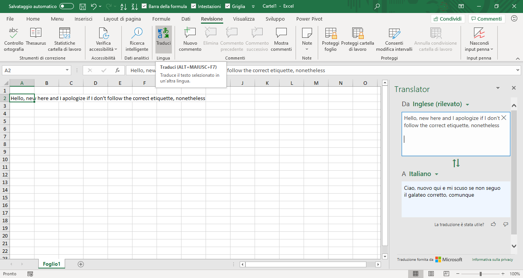Open the File tab
This screenshot has height=278, width=523.
click(10, 19)
